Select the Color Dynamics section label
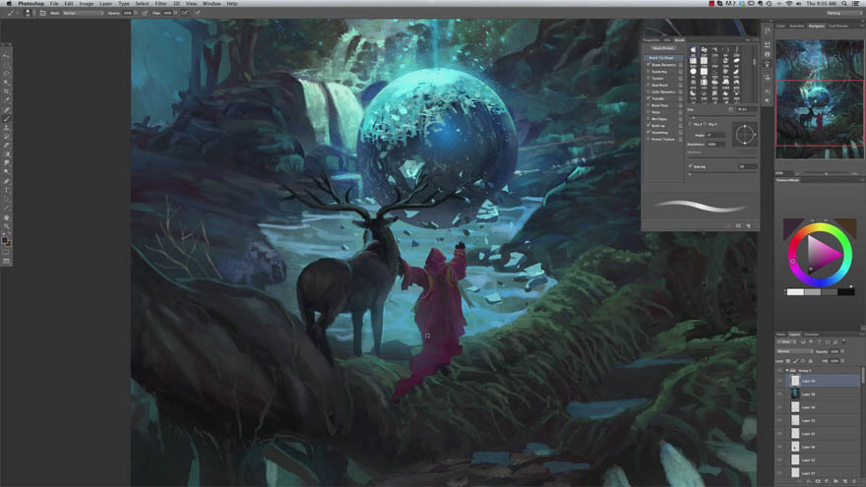Viewport: 866px width, 487px height. pyautogui.click(x=663, y=91)
